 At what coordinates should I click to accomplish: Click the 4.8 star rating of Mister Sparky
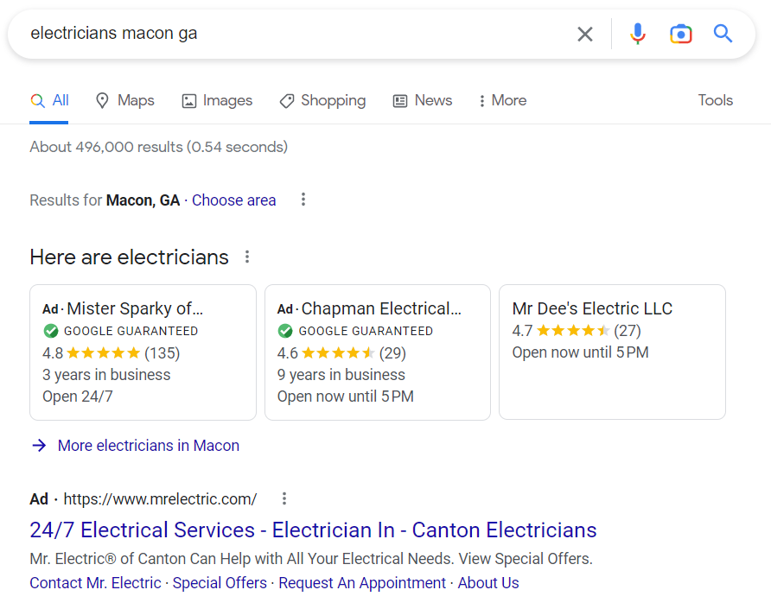pyautogui.click(x=112, y=353)
